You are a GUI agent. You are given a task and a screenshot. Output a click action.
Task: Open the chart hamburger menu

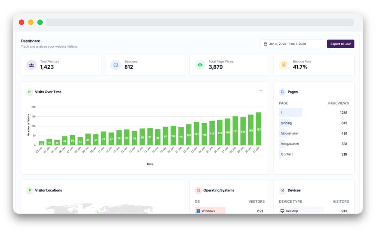click(x=261, y=91)
